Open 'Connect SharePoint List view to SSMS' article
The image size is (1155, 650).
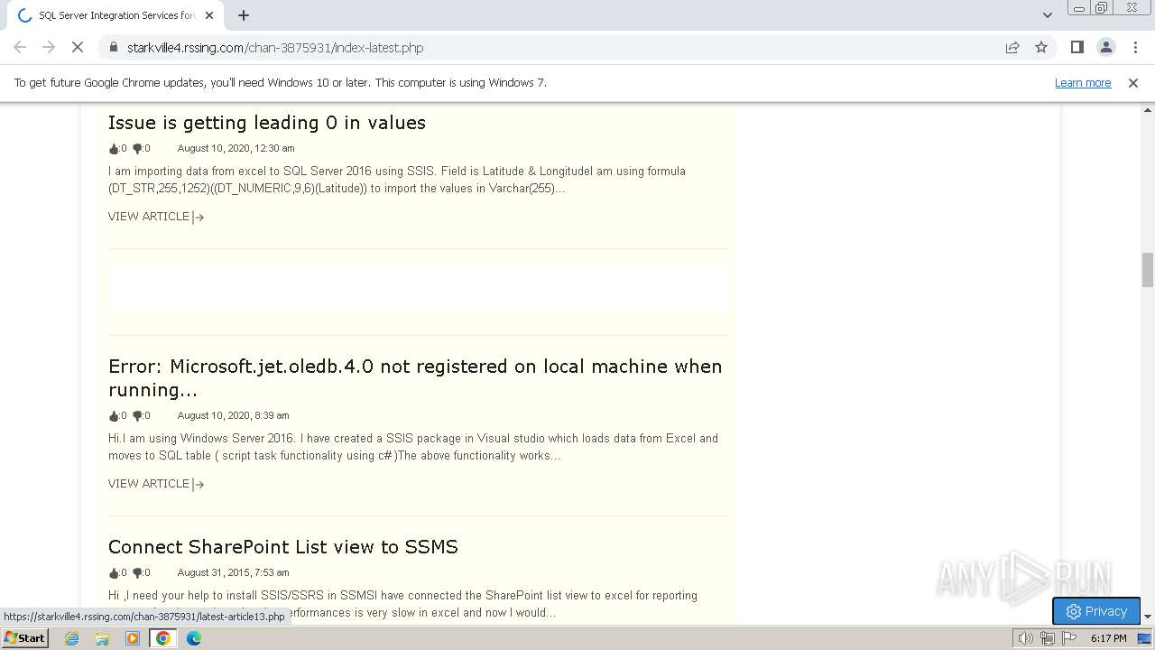[283, 547]
